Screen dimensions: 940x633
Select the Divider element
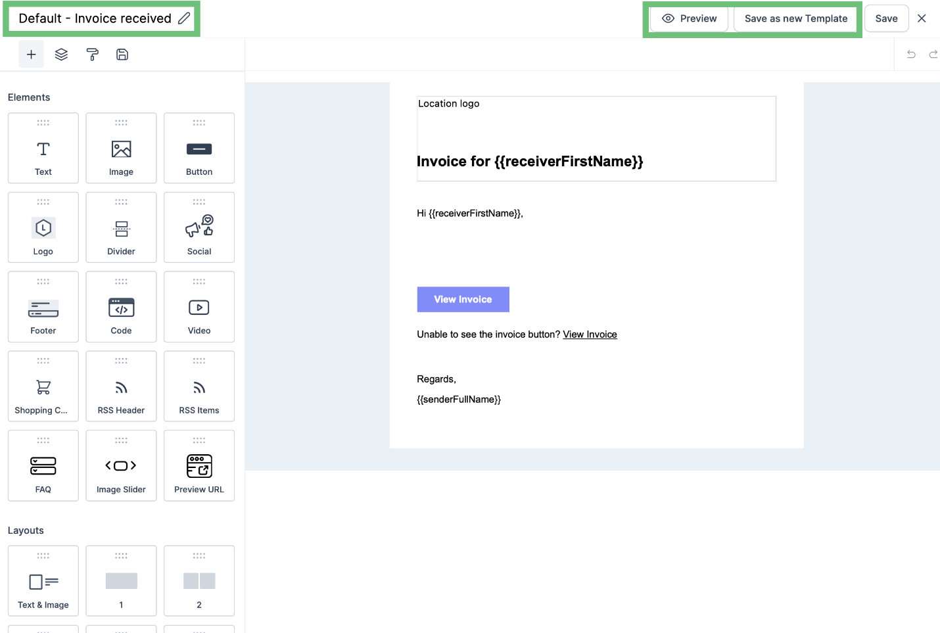(121, 227)
